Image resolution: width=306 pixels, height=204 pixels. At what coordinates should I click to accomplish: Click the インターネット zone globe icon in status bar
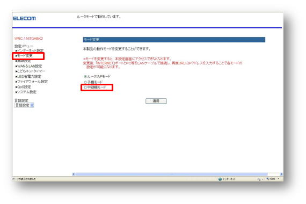click(220, 179)
